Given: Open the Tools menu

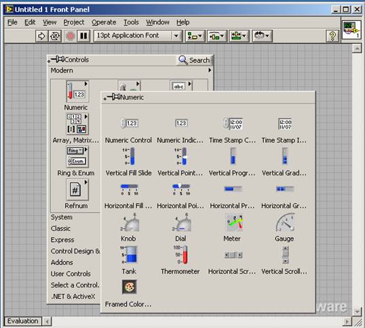Looking at the screenshot, I should [131, 22].
